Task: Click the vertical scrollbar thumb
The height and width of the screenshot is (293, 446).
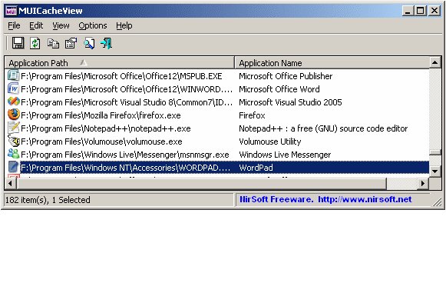Action: click(x=435, y=152)
